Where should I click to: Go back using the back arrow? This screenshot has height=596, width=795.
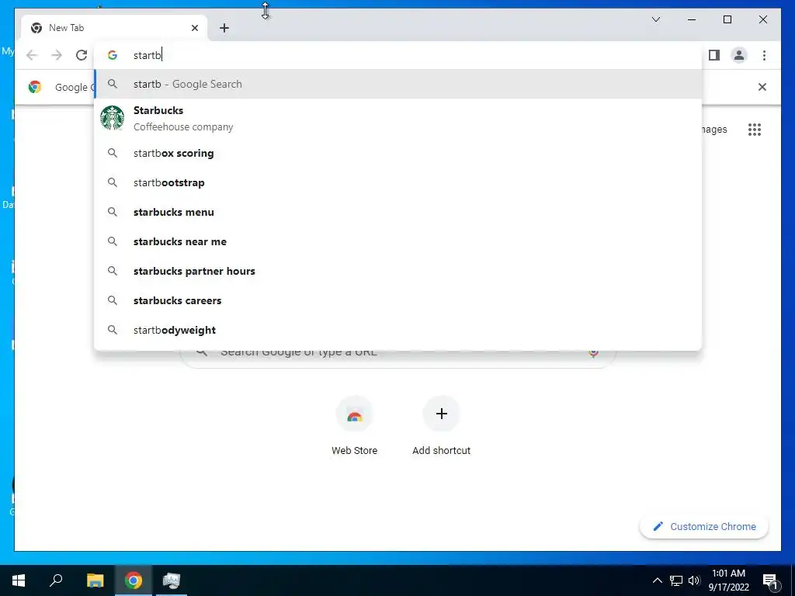32,55
